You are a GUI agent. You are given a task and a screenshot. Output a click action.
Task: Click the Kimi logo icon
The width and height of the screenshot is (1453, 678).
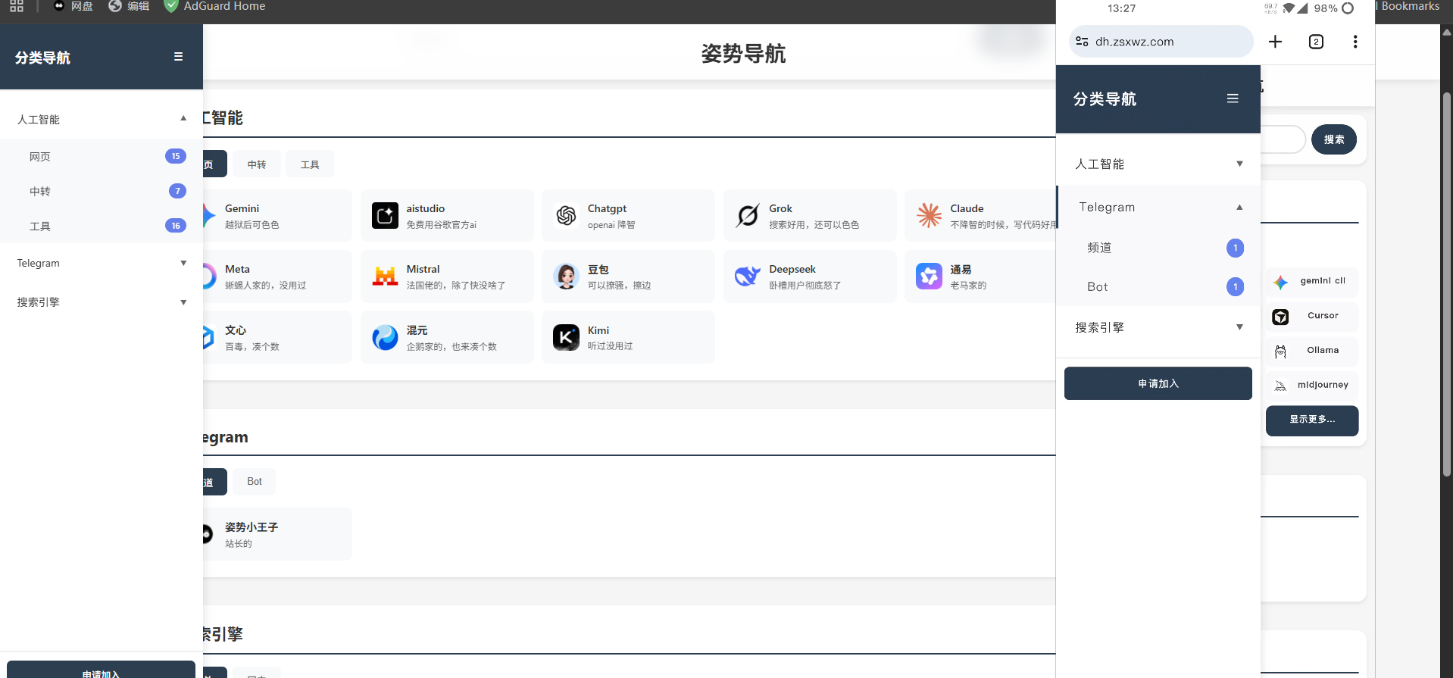pos(566,337)
